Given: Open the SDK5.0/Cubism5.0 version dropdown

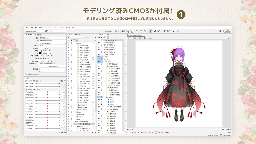Looking at the screenshot, I should coord(34,31).
